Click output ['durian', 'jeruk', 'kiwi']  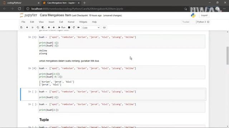[57, 82]
